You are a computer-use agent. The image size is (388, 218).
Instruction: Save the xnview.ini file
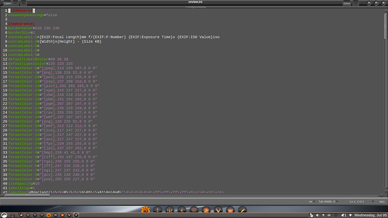click(x=347, y=3)
